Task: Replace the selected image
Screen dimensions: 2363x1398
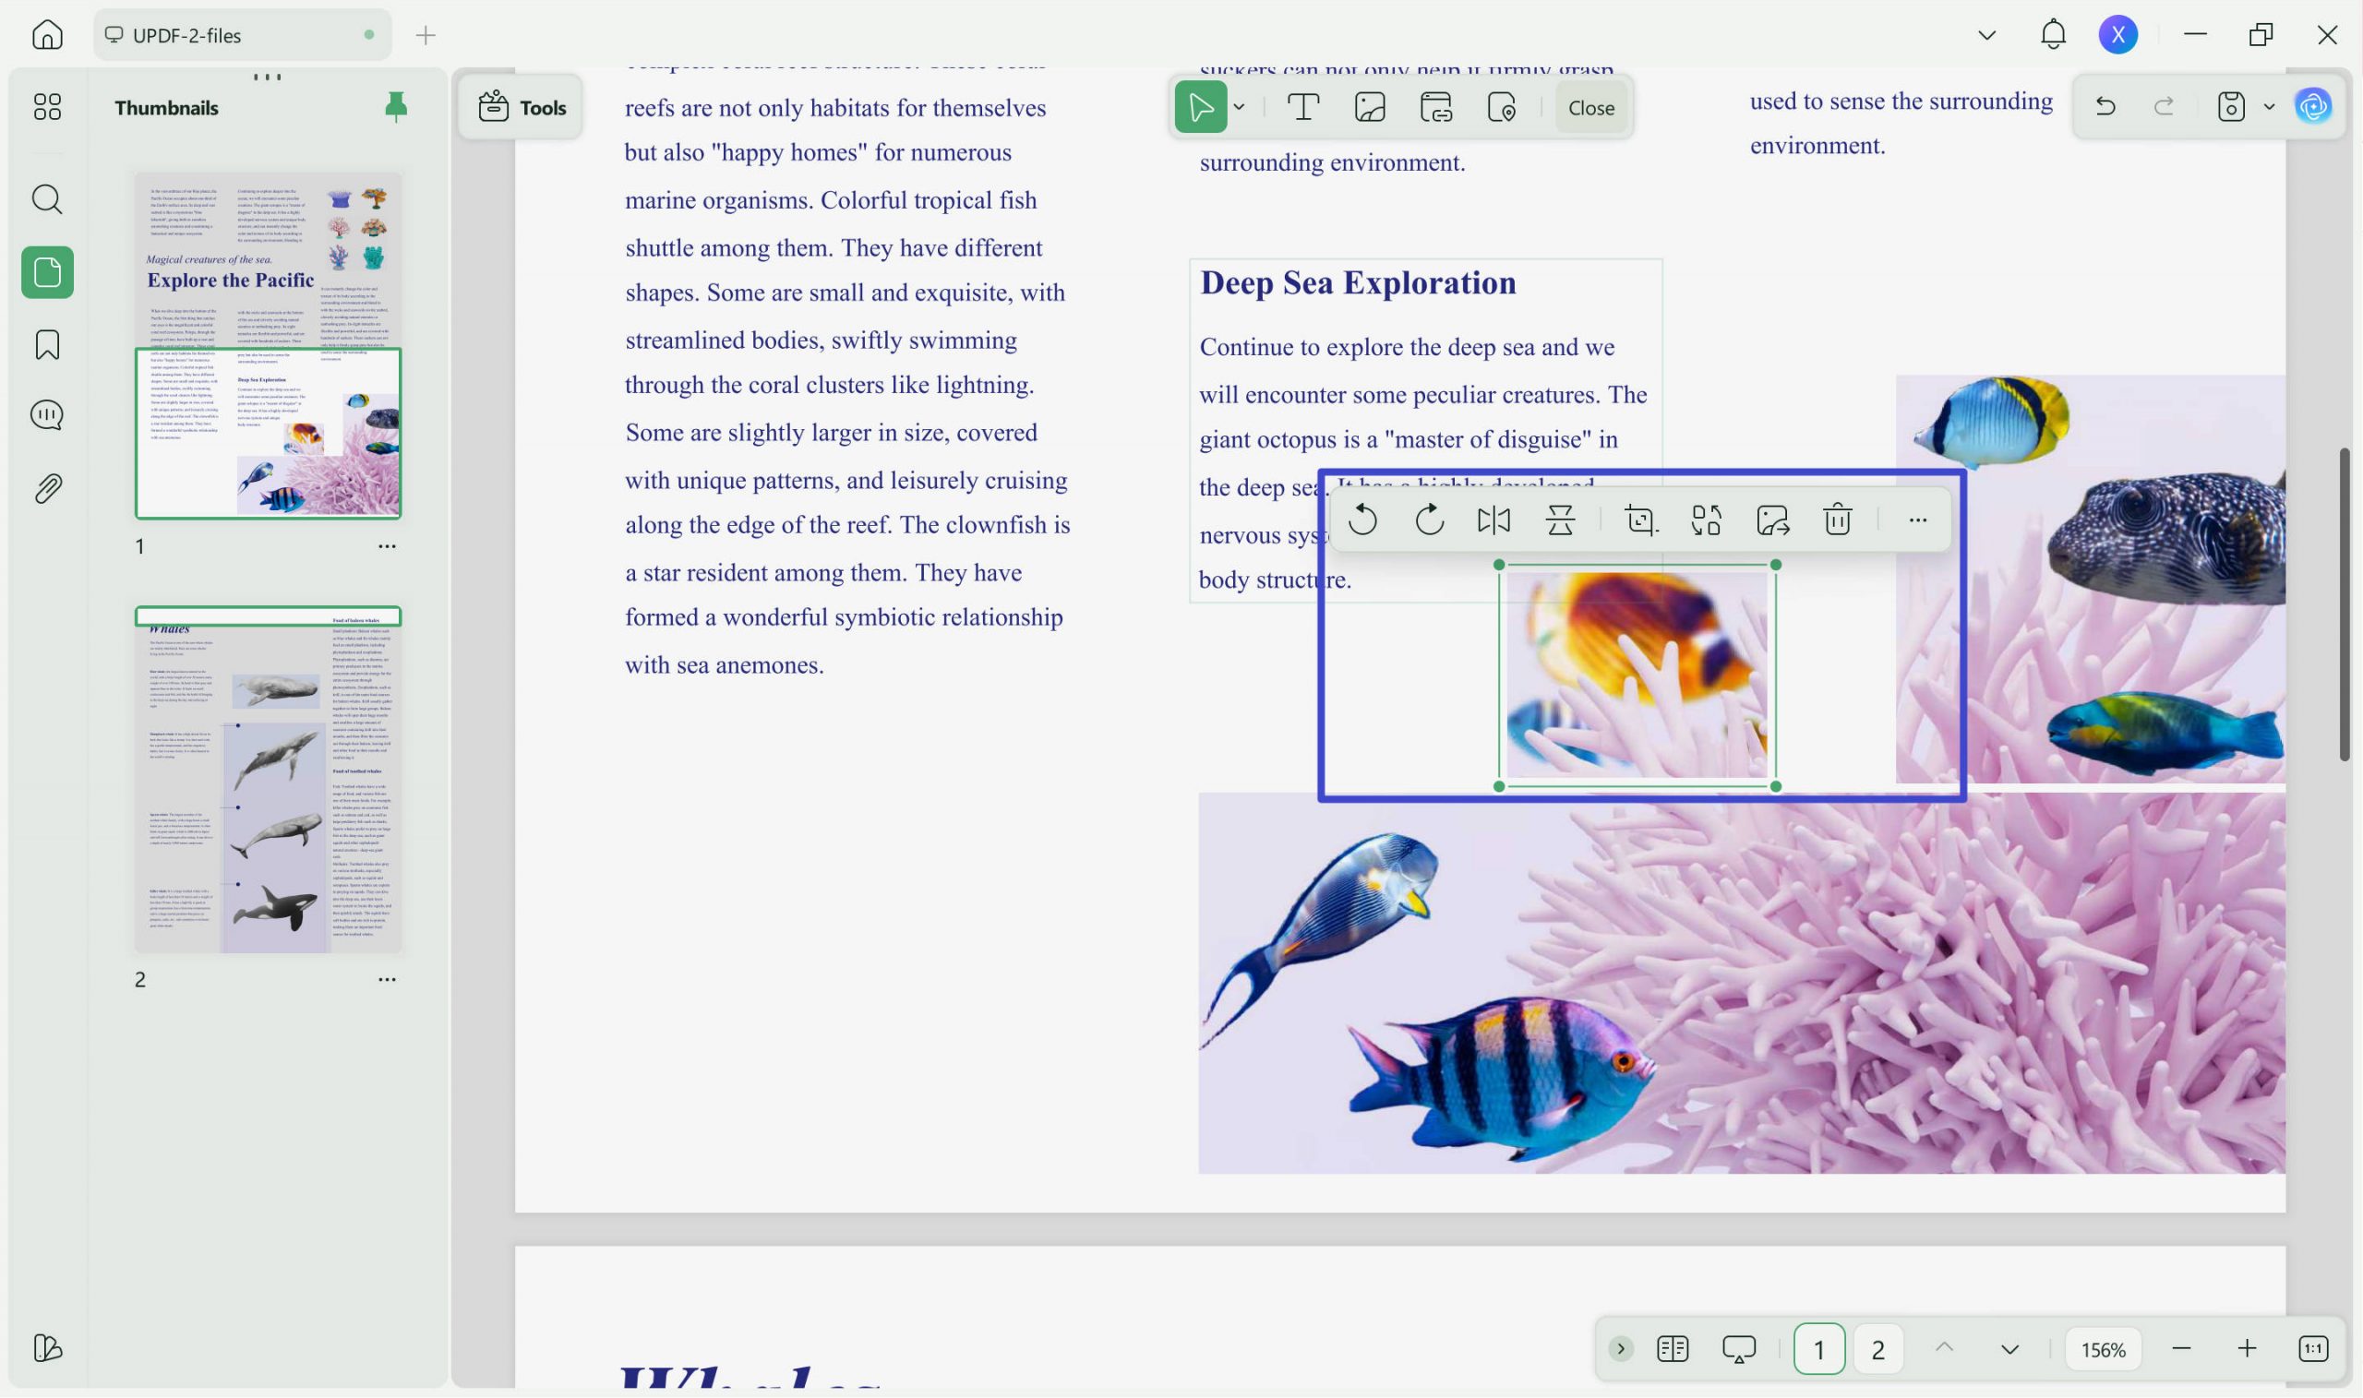Action: point(1707,520)
